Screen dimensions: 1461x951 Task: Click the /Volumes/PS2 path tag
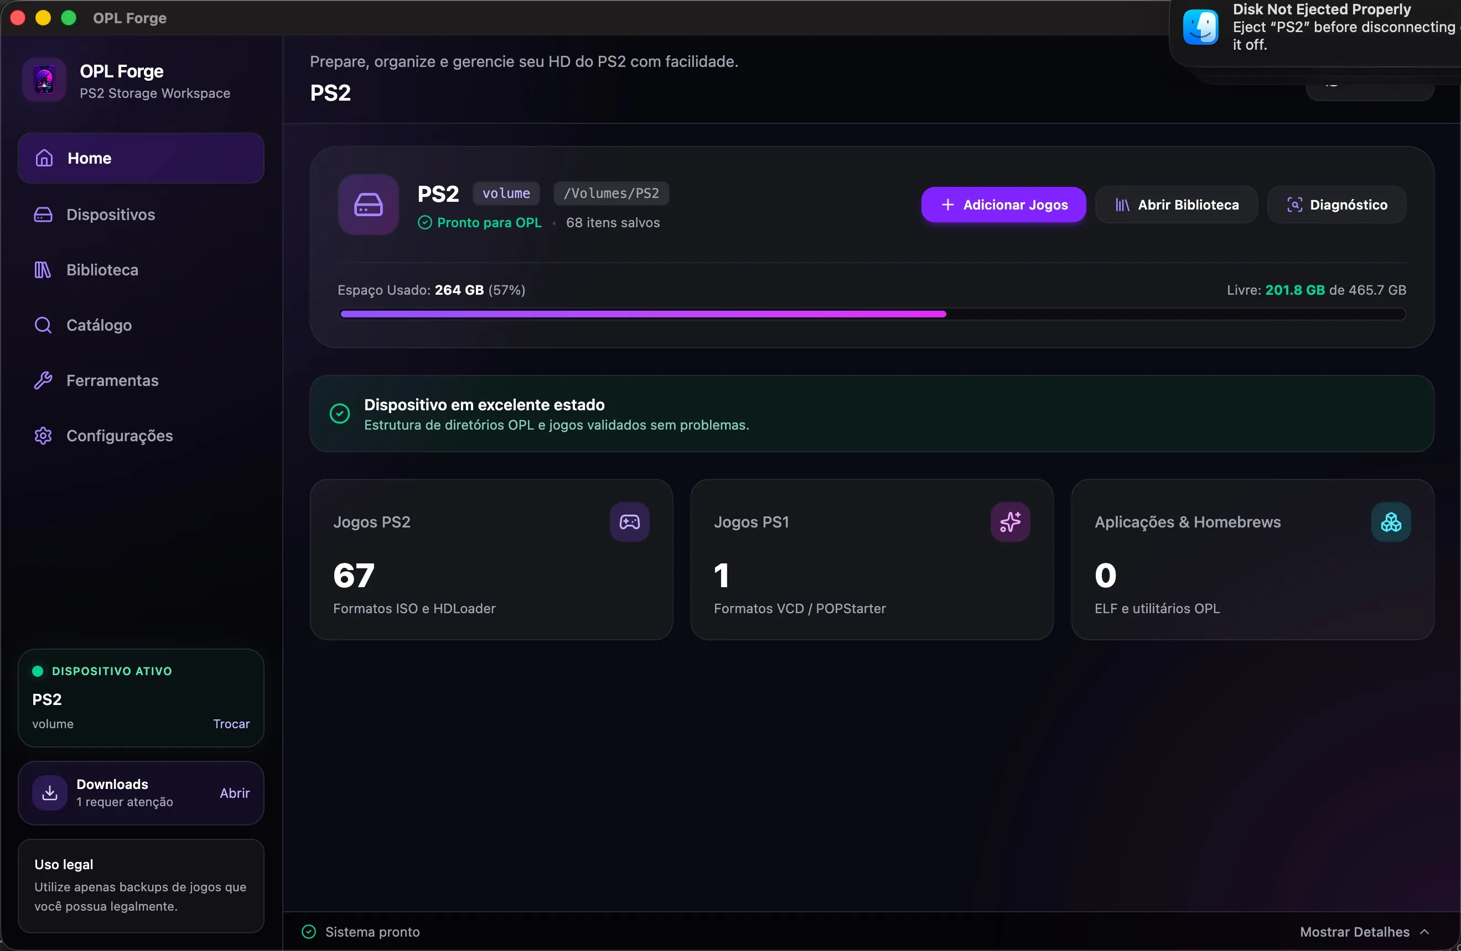point(612,193)
